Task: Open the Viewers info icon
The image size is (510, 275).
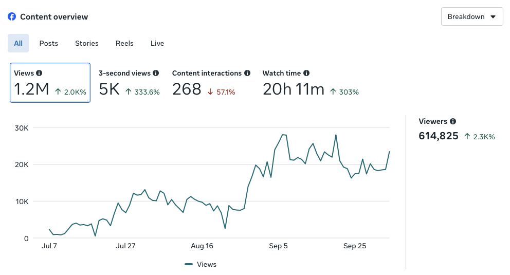Action: 453,121
